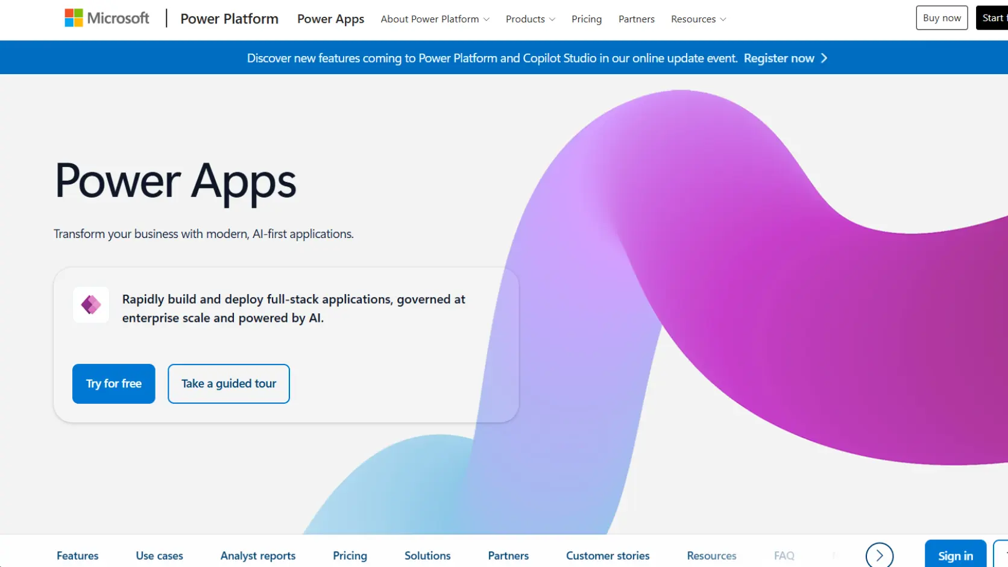The image size is (1008, 567).
Task: Click the chevron after Register now
Action: tap(824, 58)
